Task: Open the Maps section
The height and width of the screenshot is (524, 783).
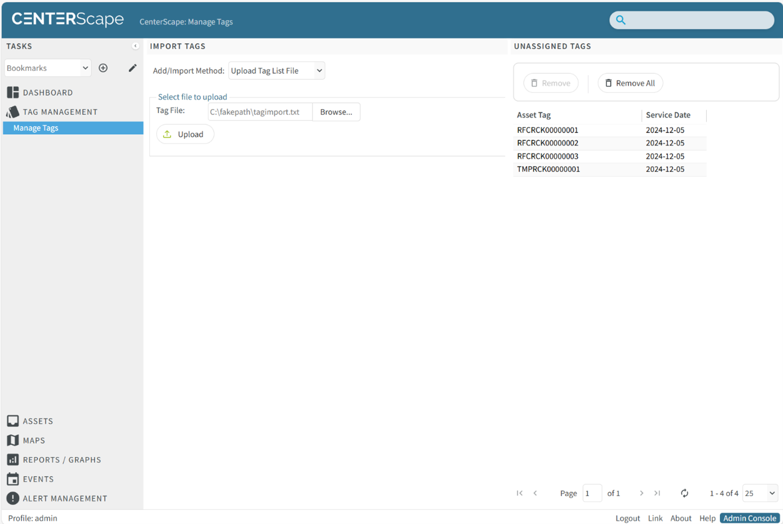Action: pos(33,440)
